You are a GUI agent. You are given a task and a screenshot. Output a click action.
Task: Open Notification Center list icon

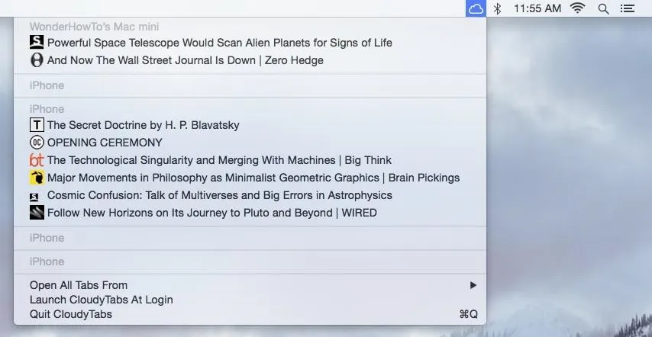pos(628,8)
